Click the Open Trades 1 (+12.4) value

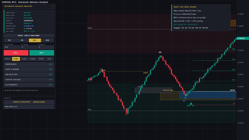pos(28,29)
